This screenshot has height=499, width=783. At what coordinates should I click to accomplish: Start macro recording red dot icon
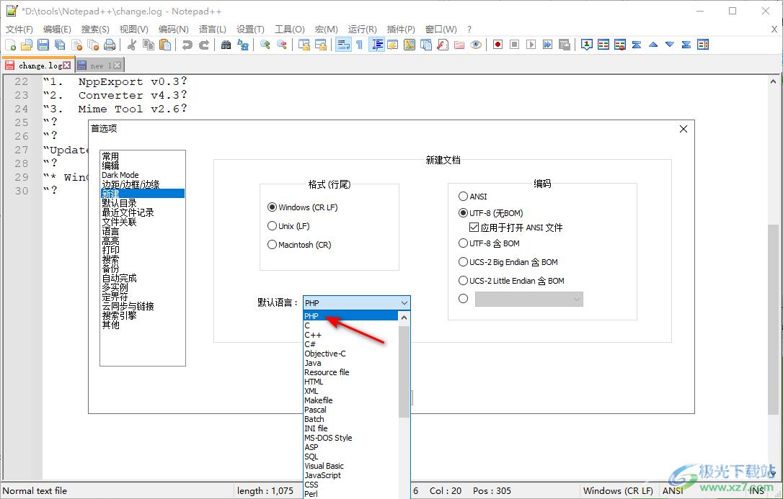498,45
